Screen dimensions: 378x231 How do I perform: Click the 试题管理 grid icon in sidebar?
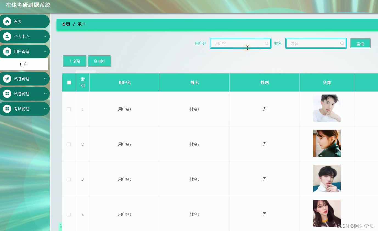click(x=7, y=94)
